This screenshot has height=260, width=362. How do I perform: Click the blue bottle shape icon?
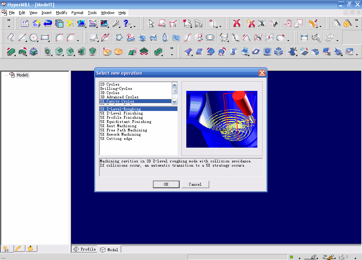(x=165, y=37)
